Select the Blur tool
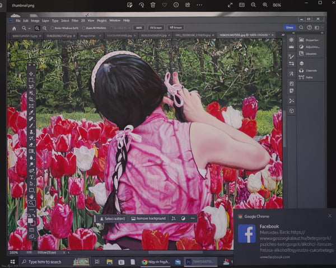336x268 pixels. (31, 158)
